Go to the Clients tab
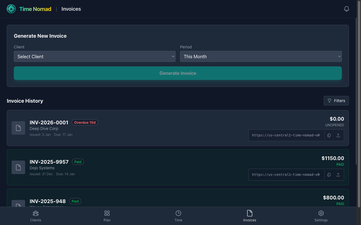Screen dimensions: 361x225 click(x=36, y=216)
